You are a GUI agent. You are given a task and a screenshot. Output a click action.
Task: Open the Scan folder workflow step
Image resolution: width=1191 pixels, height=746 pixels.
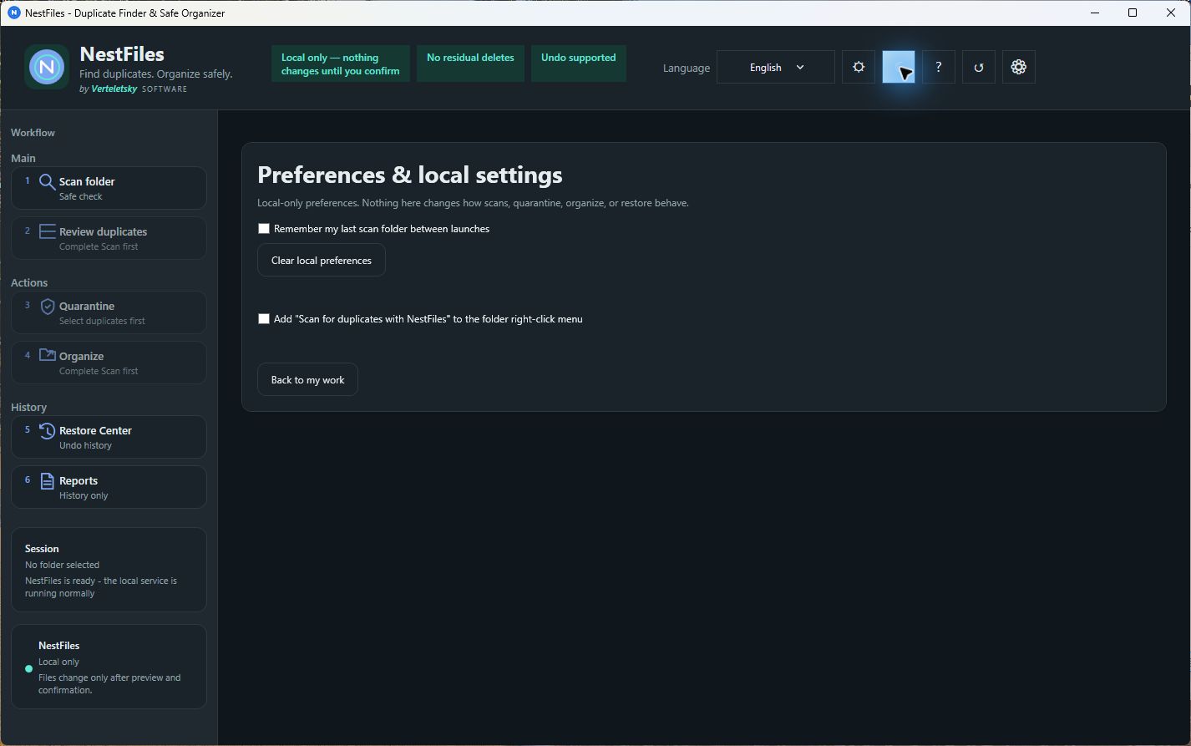pos(109,188)
